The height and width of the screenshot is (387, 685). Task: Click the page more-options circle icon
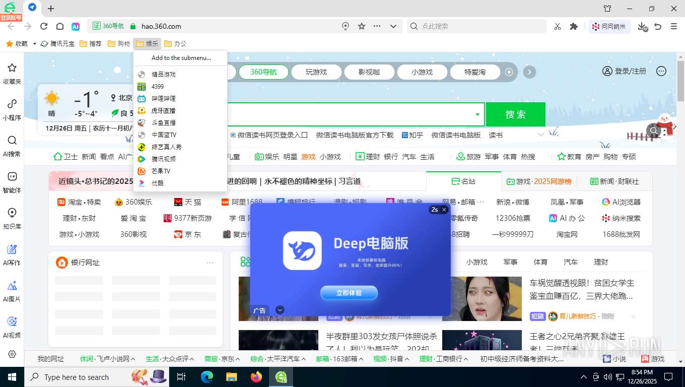click(661, 72)
